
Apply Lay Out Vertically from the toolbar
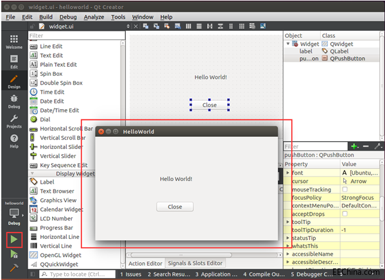(199, 26)
